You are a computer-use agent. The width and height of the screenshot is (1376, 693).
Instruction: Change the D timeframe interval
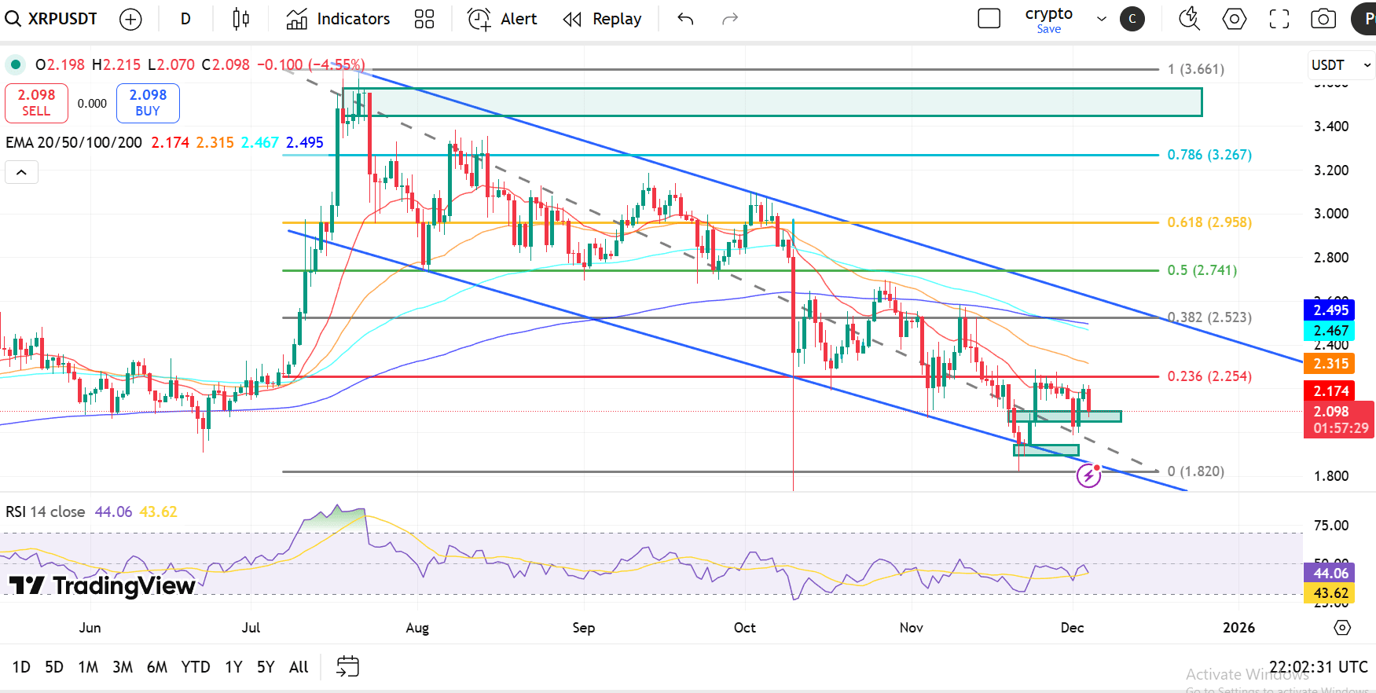pos(185,19)
